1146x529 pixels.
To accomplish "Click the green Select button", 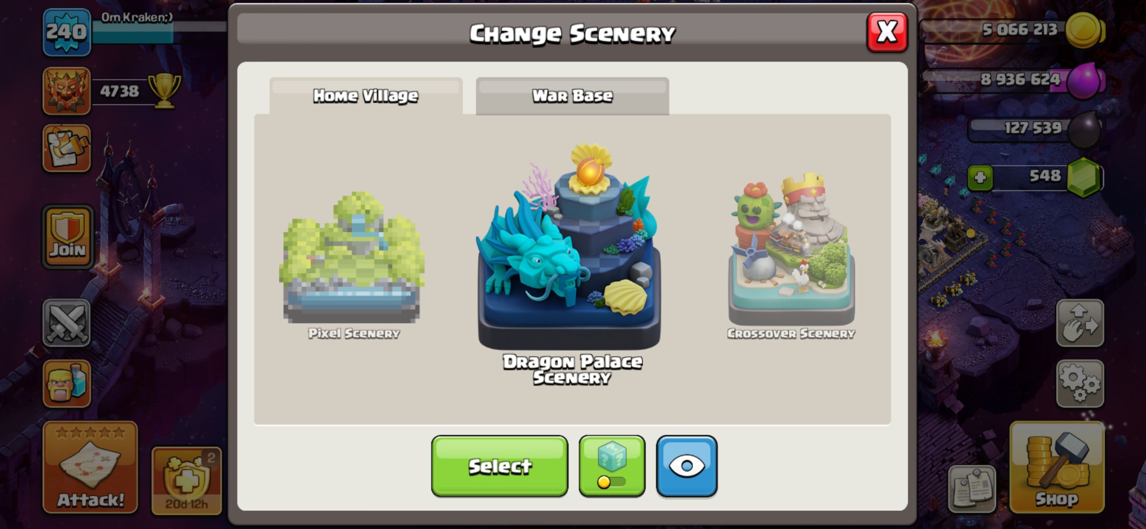I will pyautogui.click(x=499, y=466).
